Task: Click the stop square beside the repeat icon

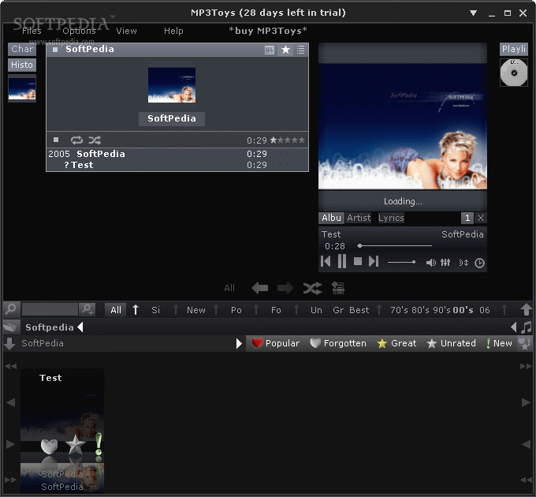Action: coord(56,140)
